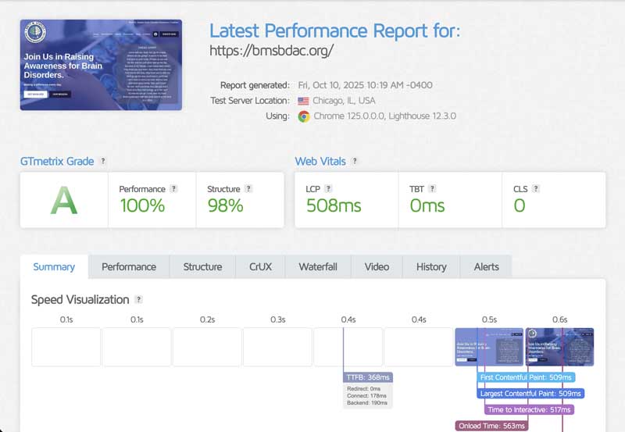Open the Waterfall tab

click(x=318, y=267)
